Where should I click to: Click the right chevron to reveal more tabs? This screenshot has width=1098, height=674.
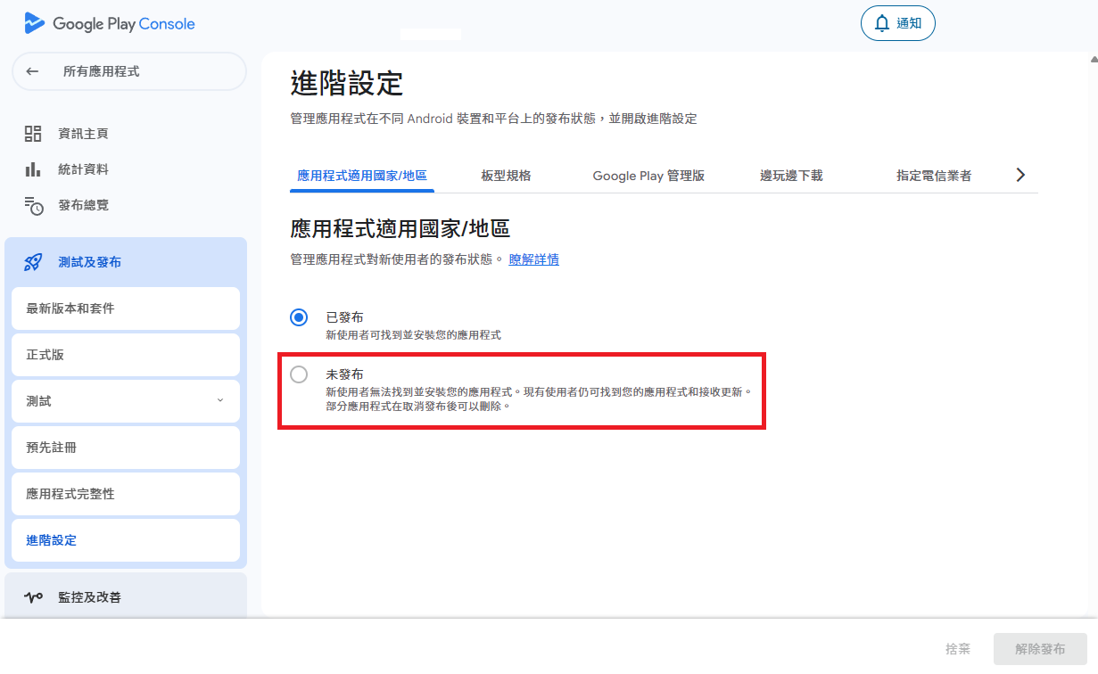click(1020, 175)
